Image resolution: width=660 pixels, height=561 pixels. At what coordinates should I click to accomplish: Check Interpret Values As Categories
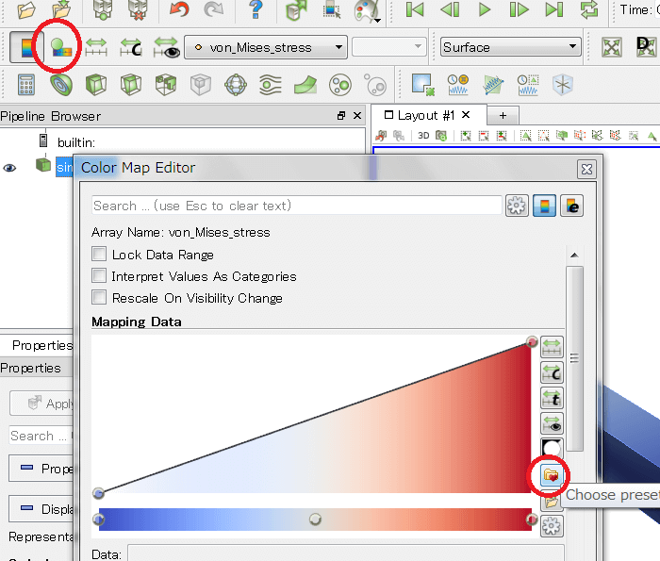coord(99,276)
